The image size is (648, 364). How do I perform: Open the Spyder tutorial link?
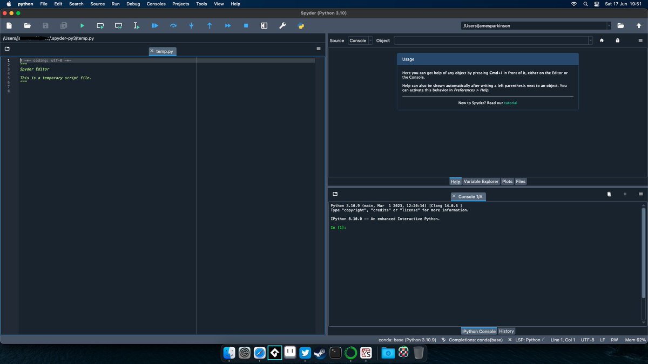tap(510, 102)
